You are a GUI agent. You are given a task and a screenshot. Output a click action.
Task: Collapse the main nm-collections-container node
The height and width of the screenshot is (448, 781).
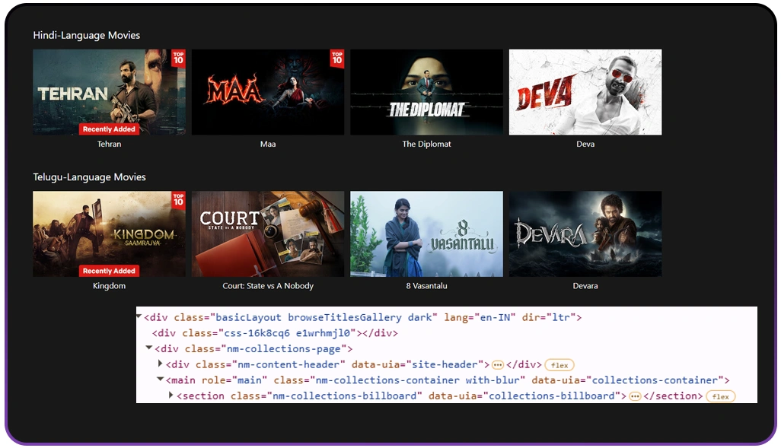(x=160, y=380)
